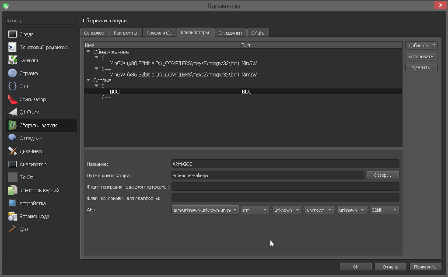Open the Среда settings category icon
Screen dimensions: 448x277
(x=12, y=34)
